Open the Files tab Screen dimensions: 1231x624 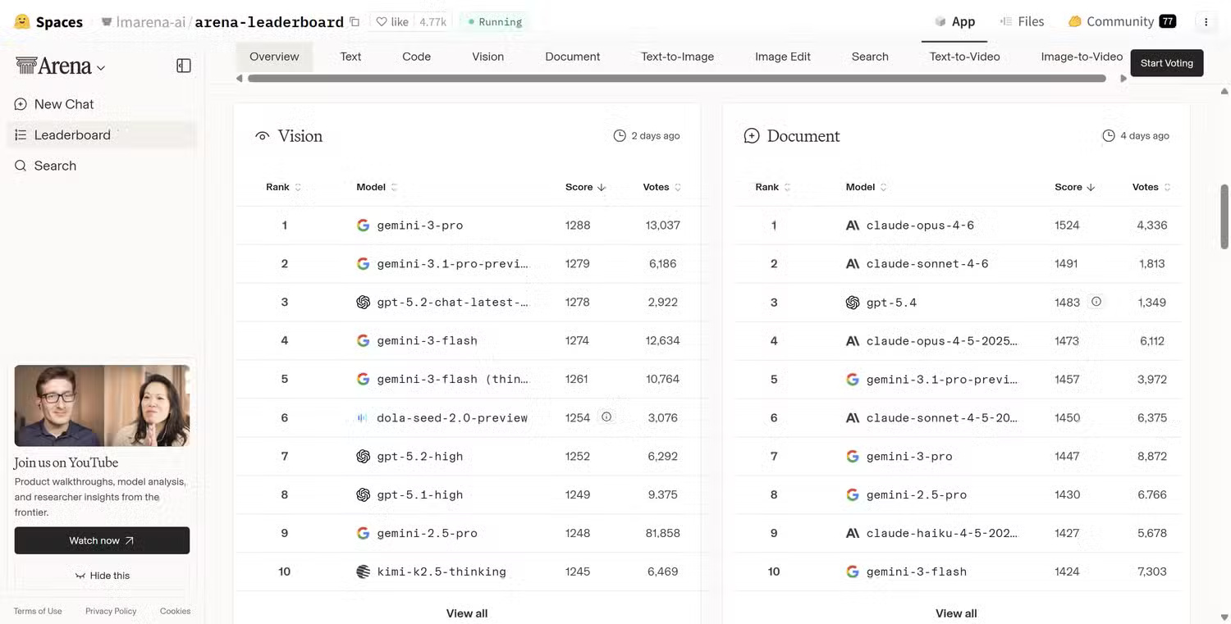(1022, 22)
